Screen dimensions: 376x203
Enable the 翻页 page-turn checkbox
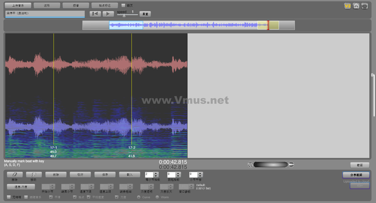[123, 5]
